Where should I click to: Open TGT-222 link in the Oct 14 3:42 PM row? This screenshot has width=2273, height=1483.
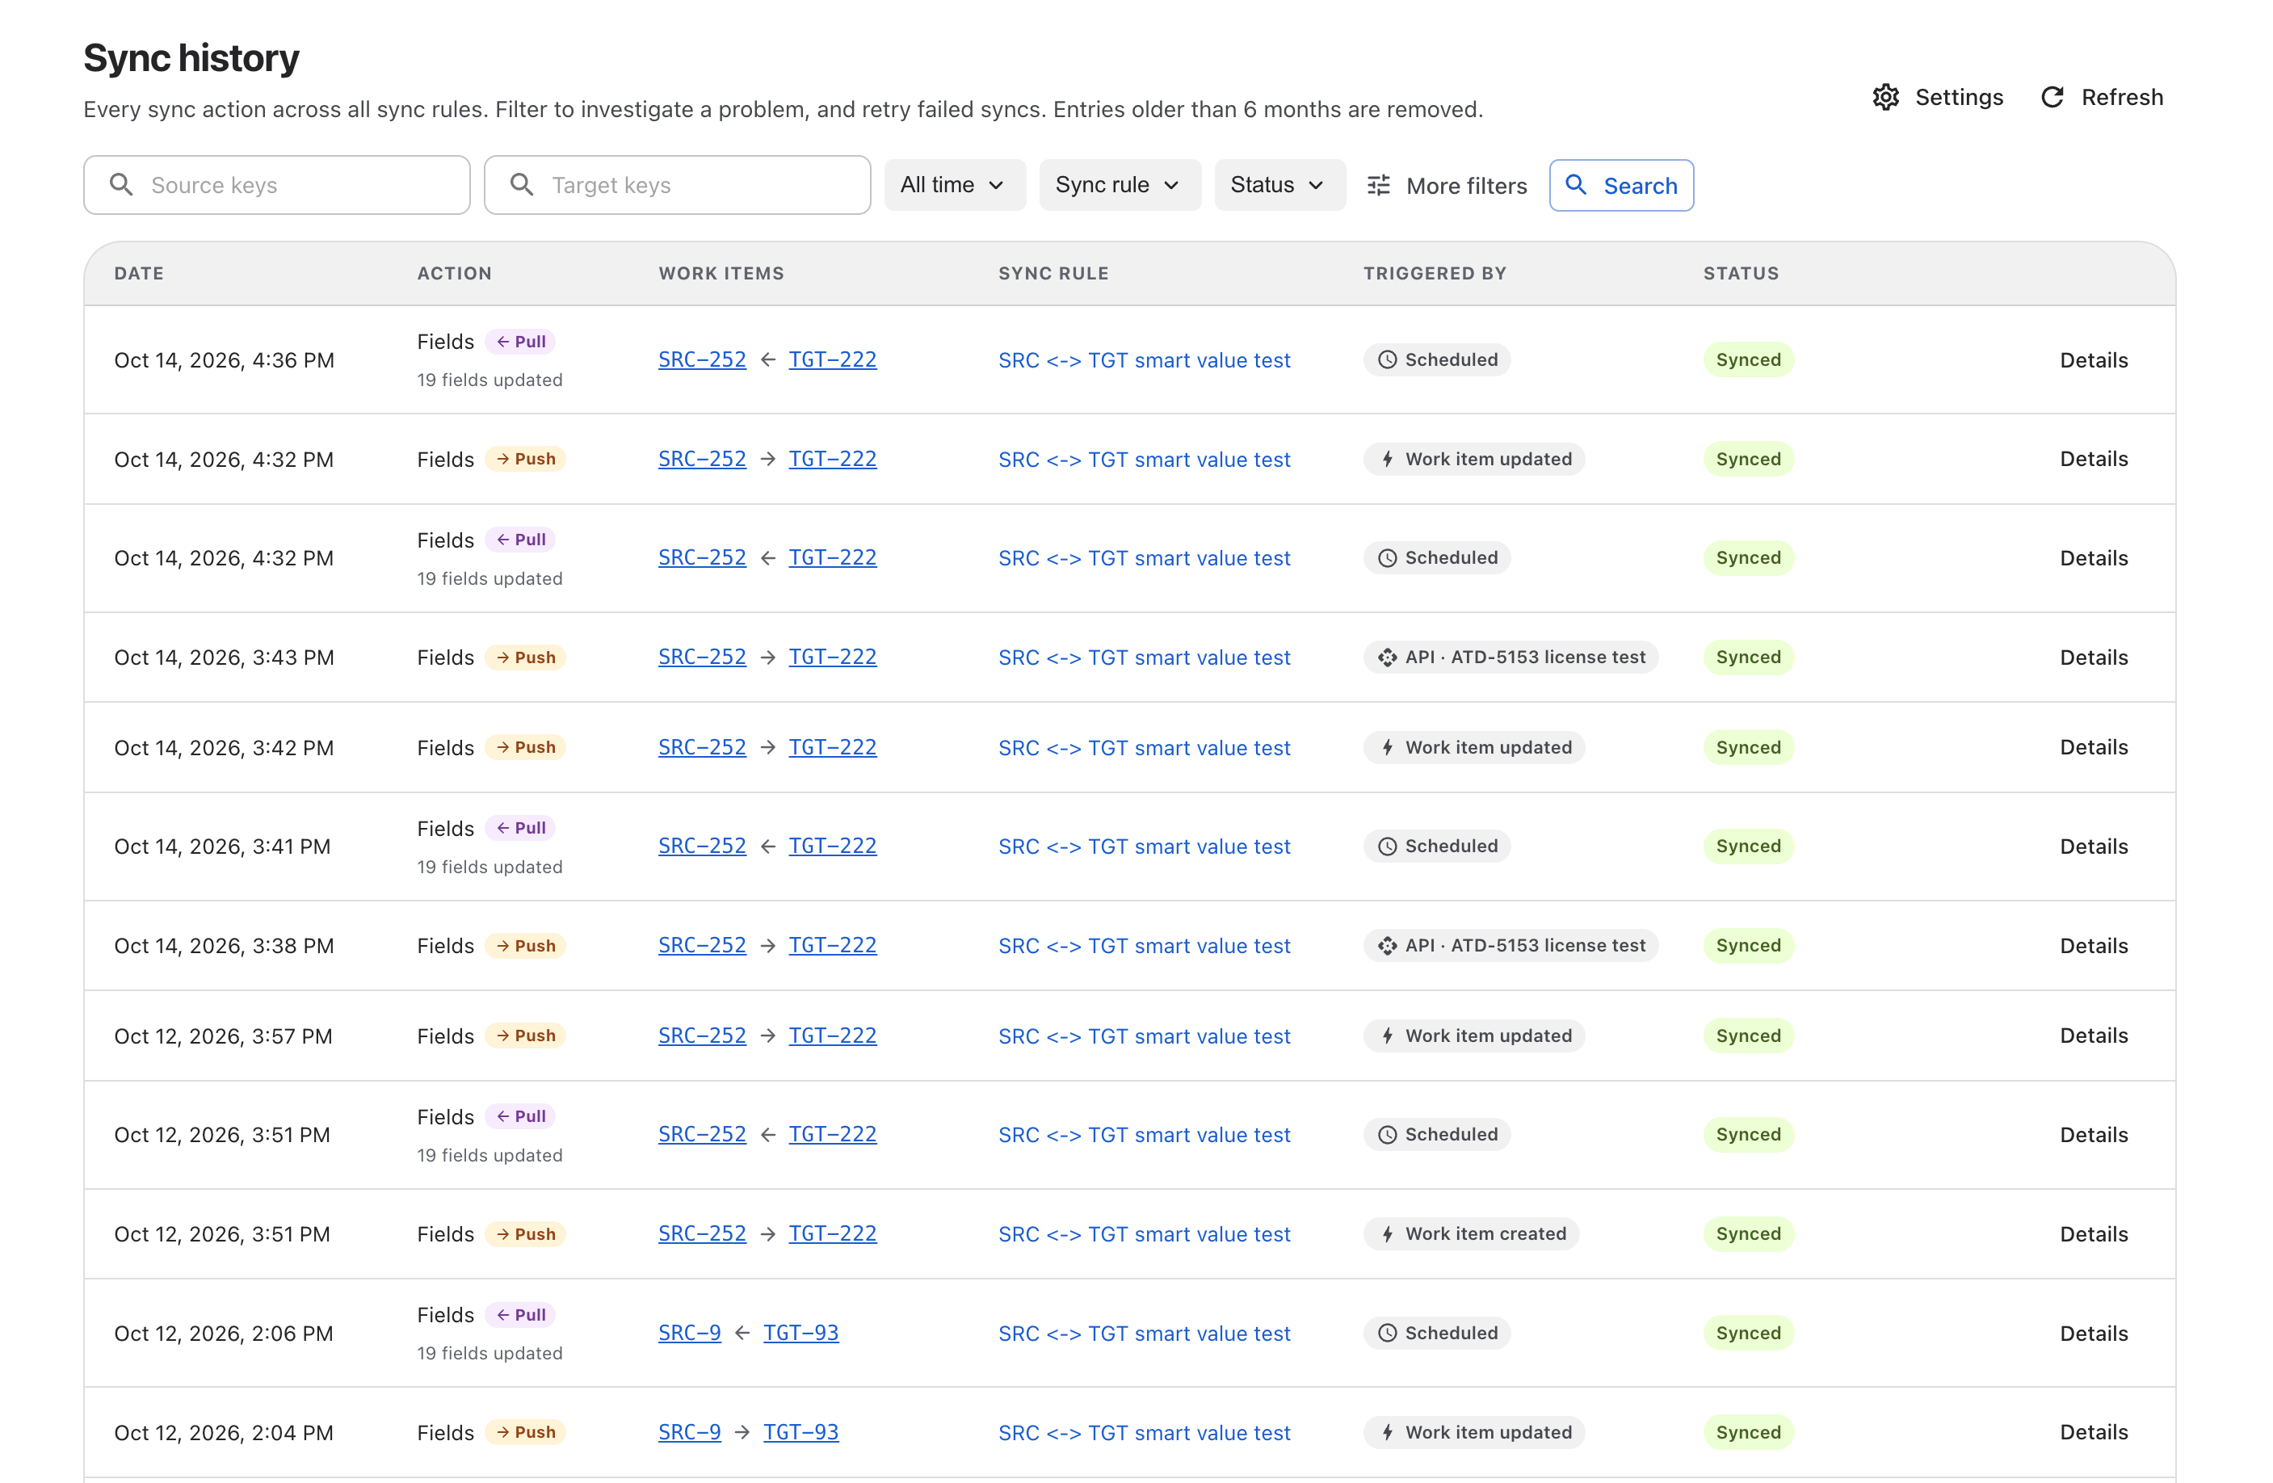[x=832, y=748]
